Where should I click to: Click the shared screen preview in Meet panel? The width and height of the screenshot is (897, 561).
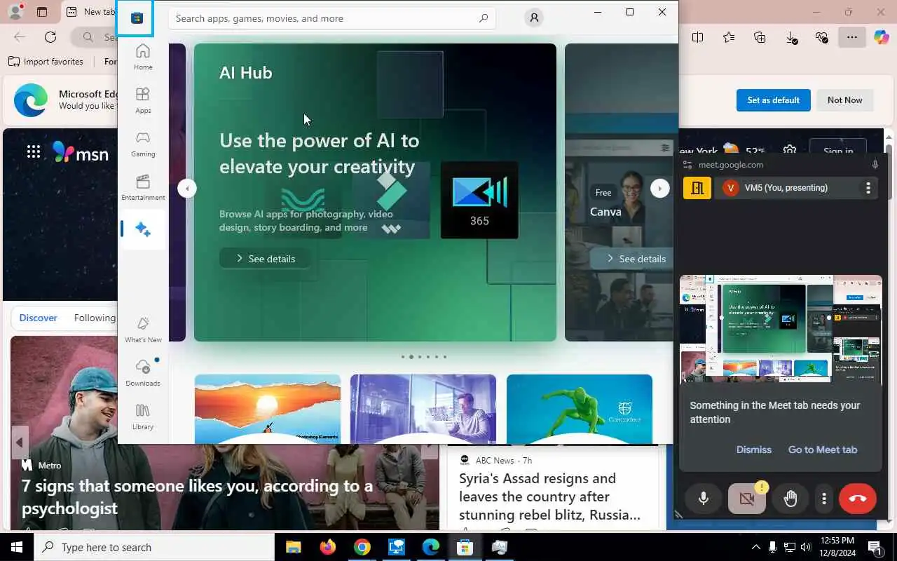click(x=780, y=328)
